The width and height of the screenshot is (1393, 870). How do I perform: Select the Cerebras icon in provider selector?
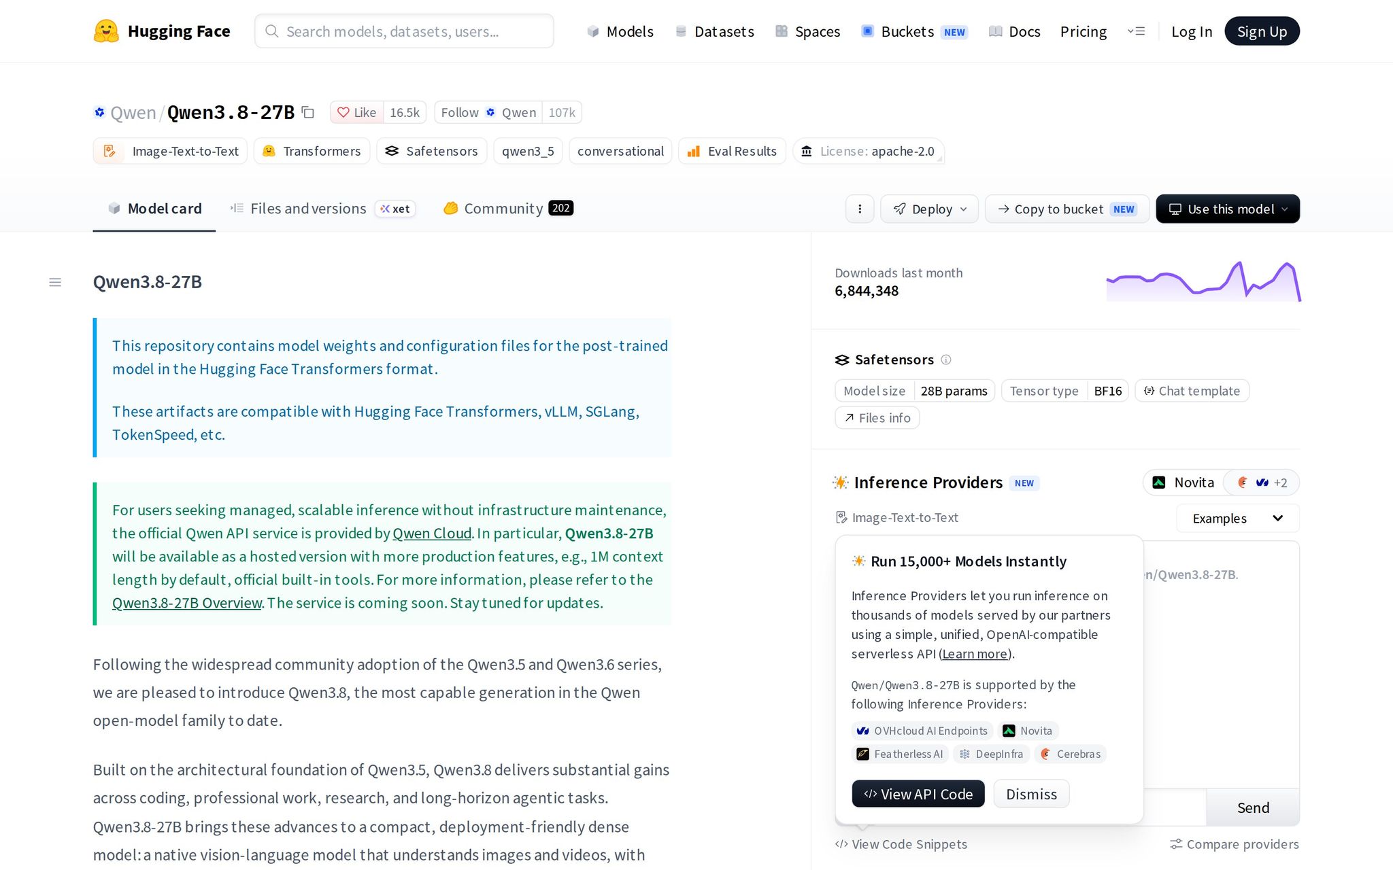[x=1243, y=483]
